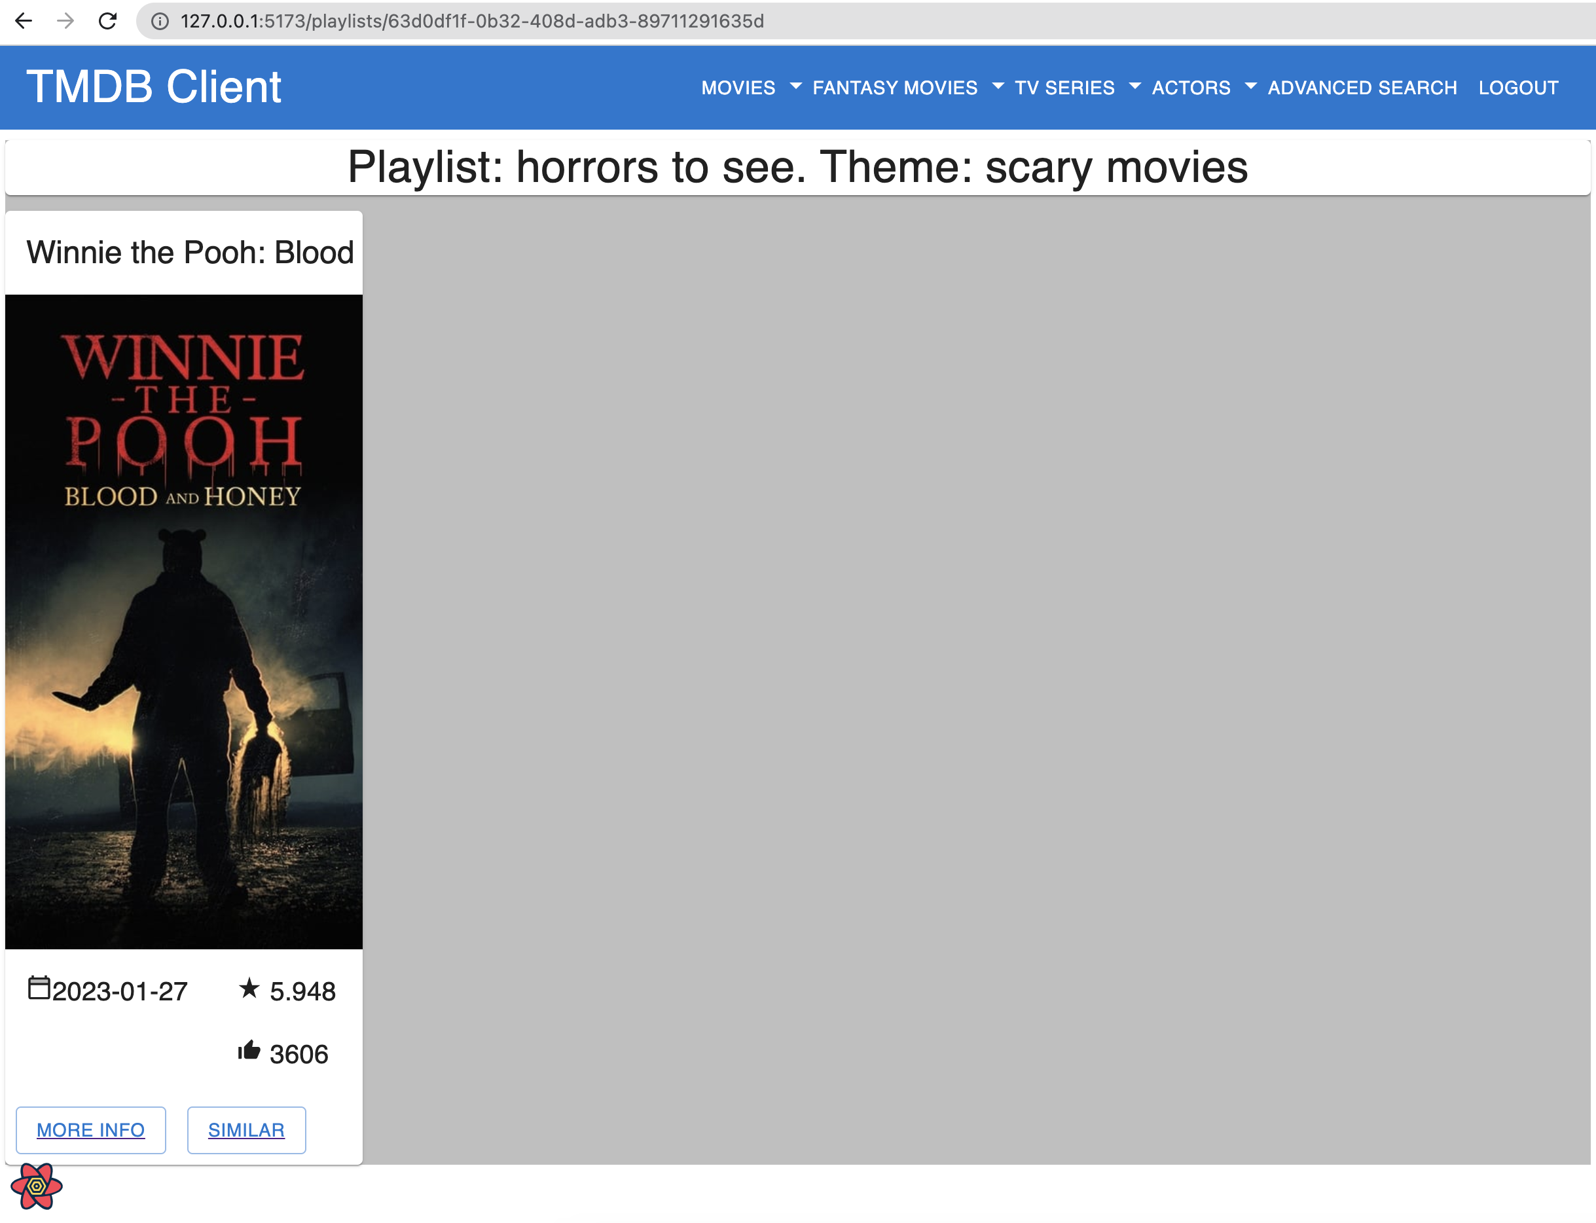Click the TMDB Client title
This screenshot has width=1596, height=1223.
154,86
